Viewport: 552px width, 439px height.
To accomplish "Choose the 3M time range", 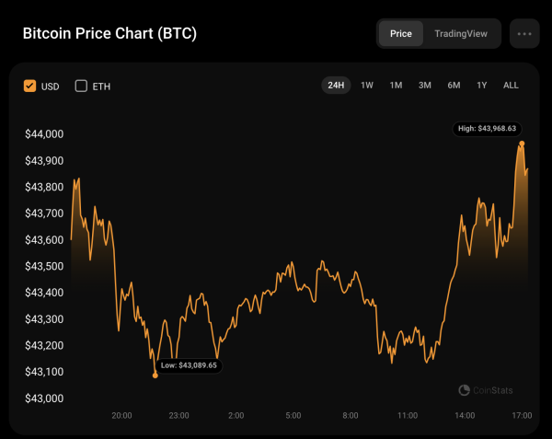I will pyautogui.click(x=425, y=86).
